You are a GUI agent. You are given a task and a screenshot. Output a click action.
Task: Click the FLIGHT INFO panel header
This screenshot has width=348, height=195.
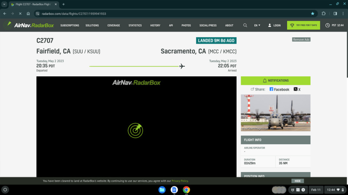[x=276, y=140]
